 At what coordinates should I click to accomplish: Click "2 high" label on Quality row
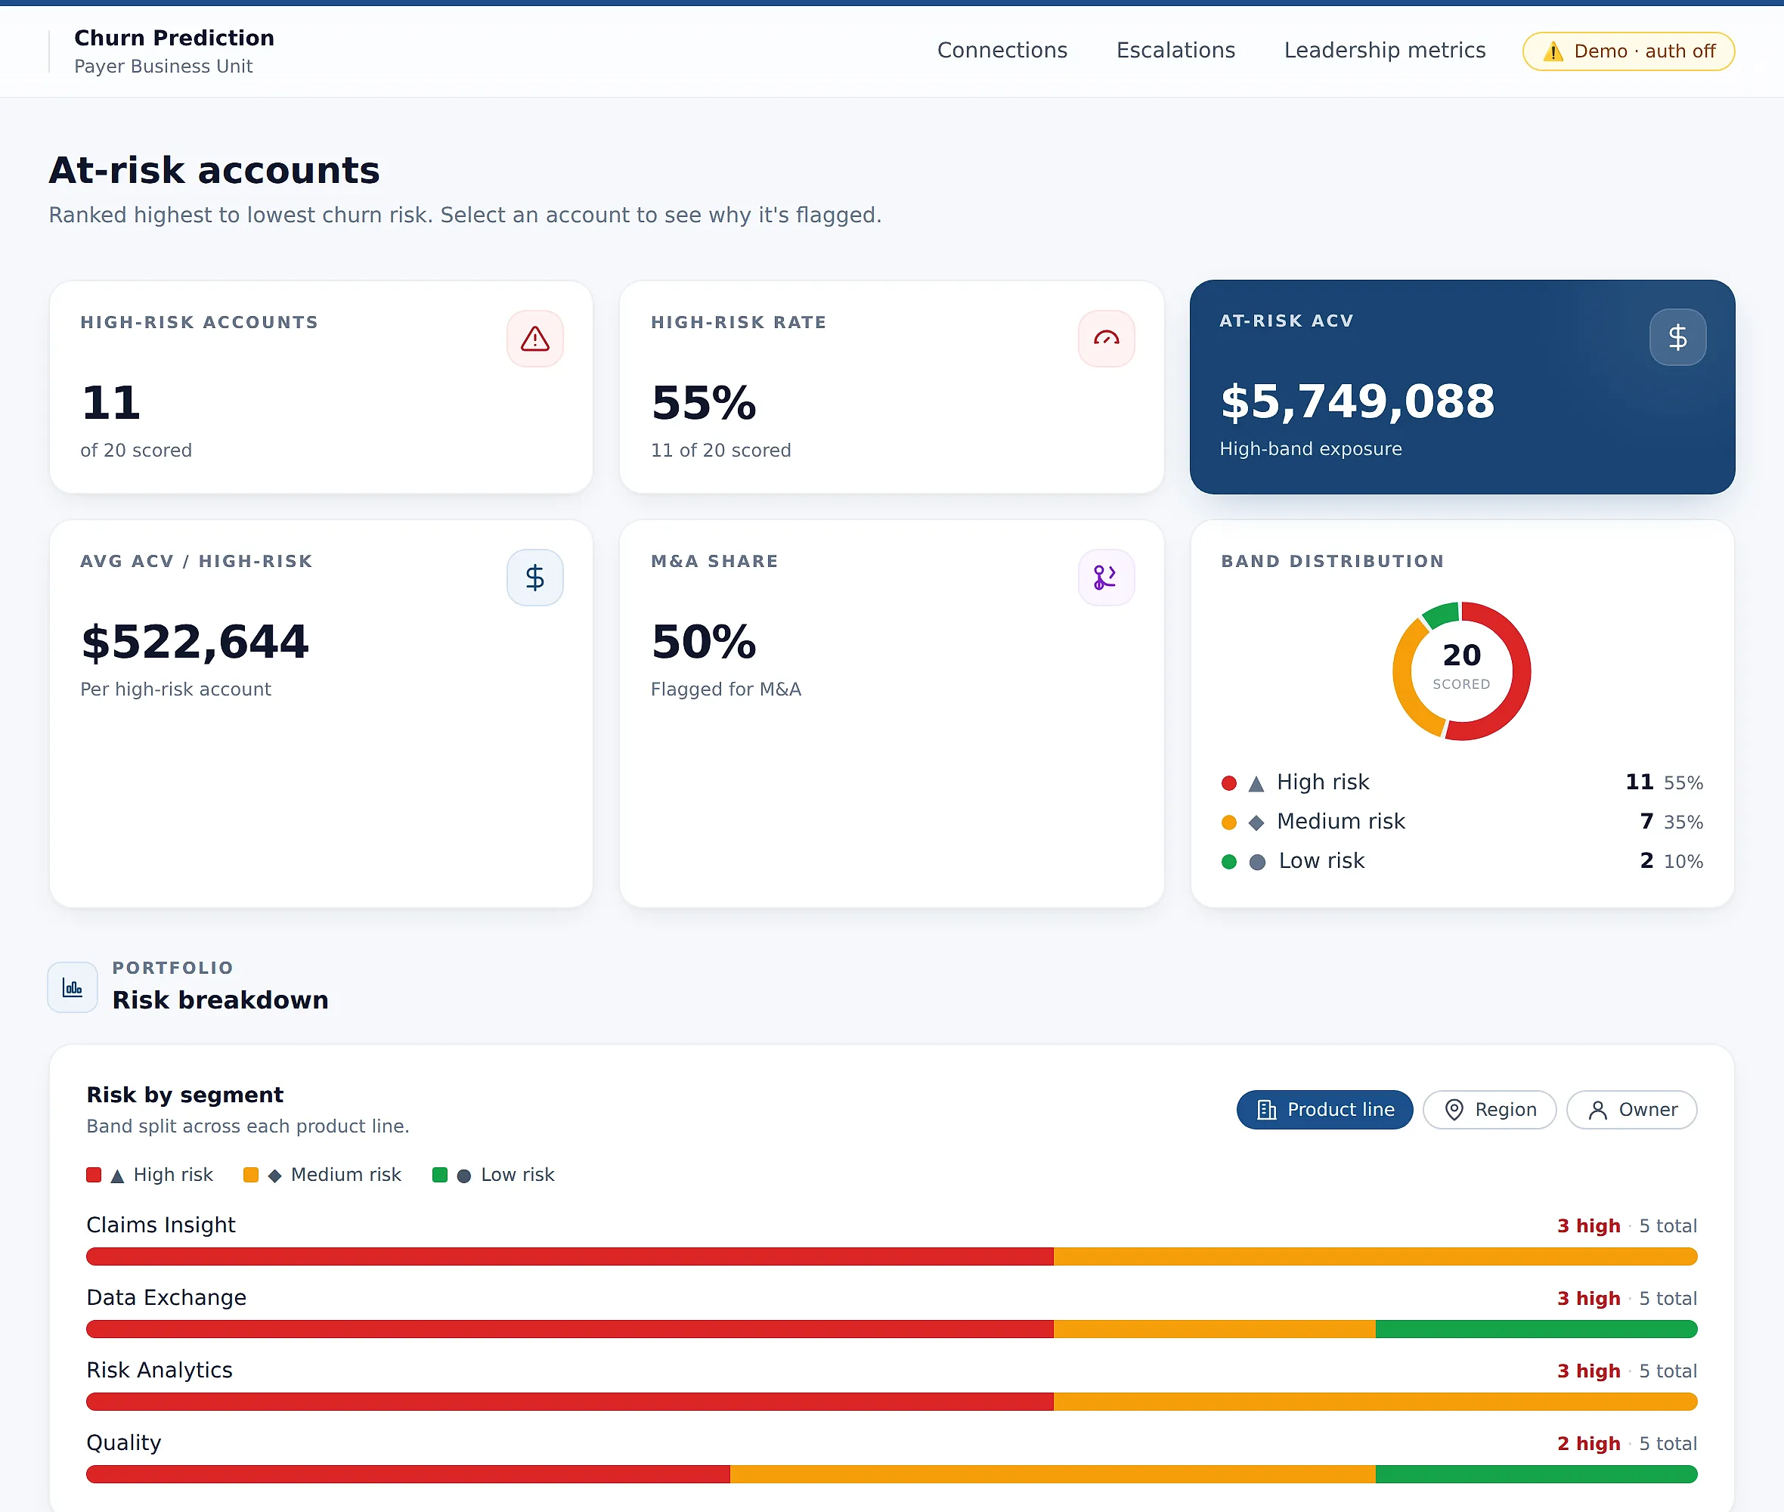(1589, 1444)
